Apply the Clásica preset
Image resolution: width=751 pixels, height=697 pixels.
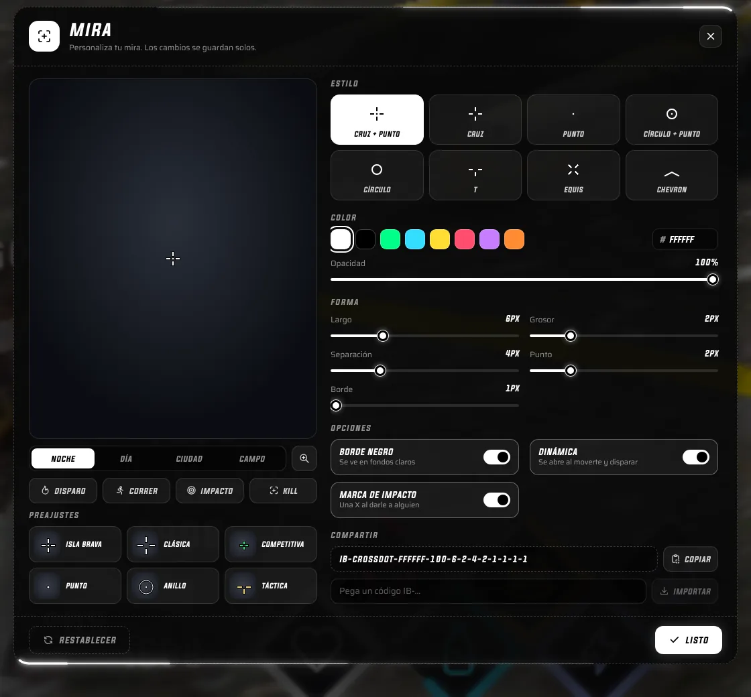point(173,544)
